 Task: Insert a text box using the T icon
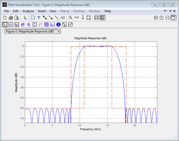[39, 18]
